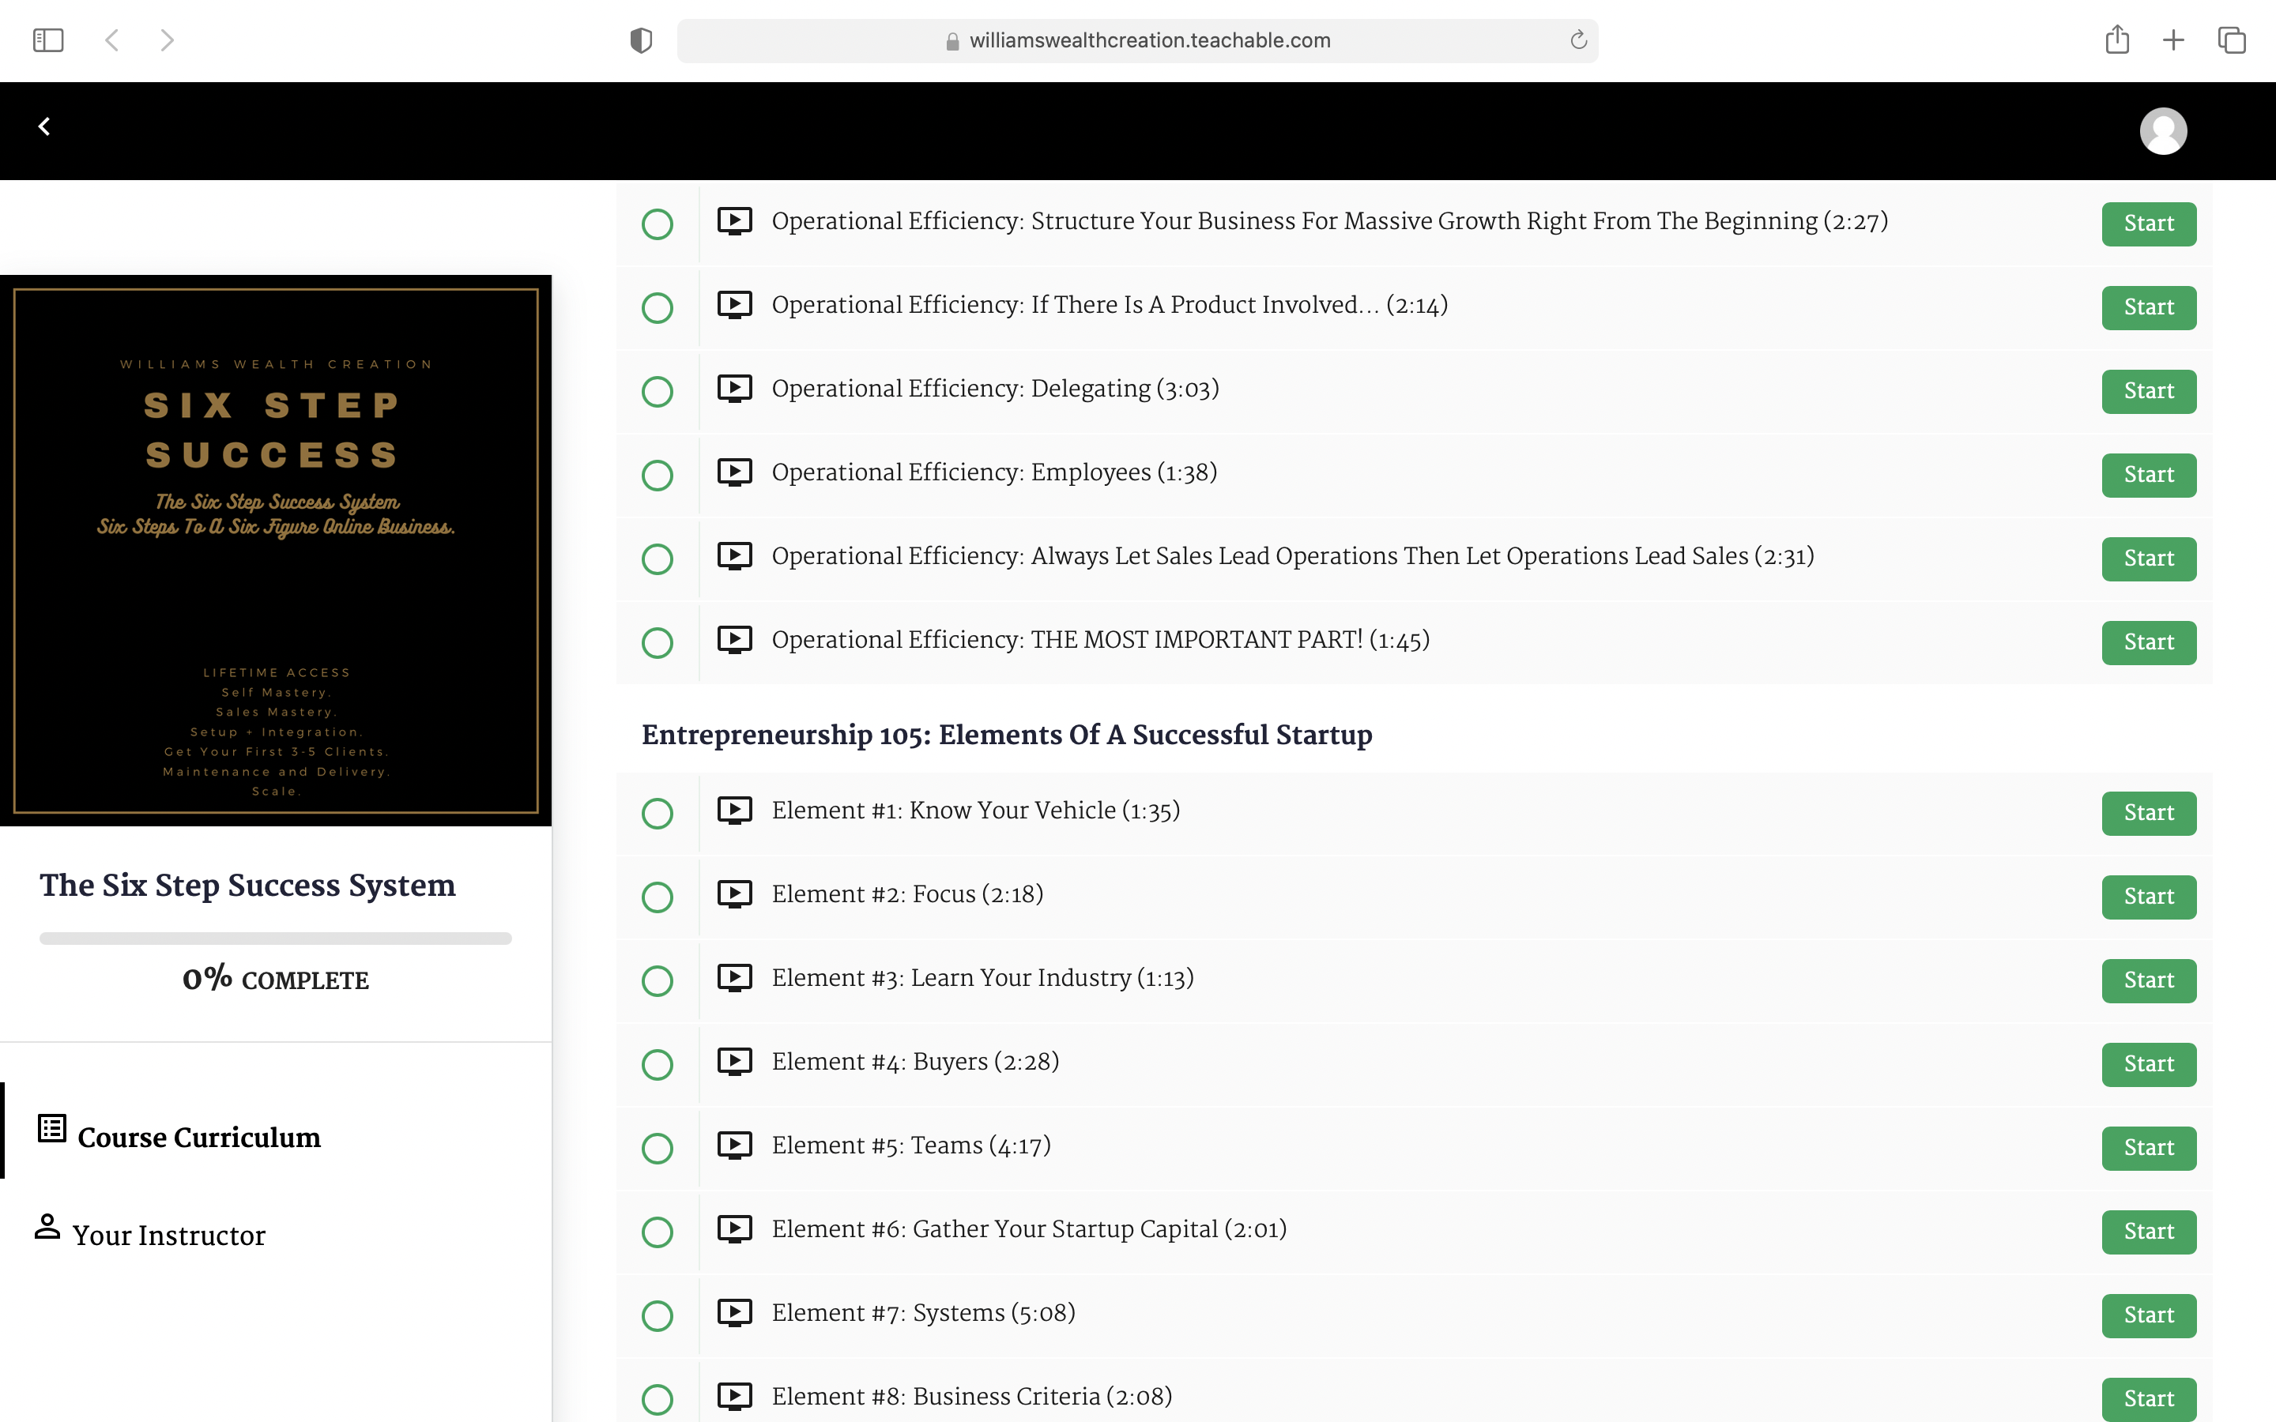Screen dimensions: 2276x1422
Task: Toggle completion circle for Element #1 Know Your Vehicle
Action: [x=658, y=814]
